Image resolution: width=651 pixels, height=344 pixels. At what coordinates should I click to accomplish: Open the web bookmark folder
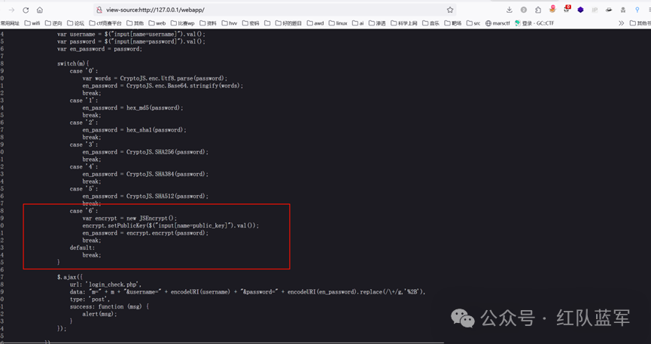(x=157, y=23)
